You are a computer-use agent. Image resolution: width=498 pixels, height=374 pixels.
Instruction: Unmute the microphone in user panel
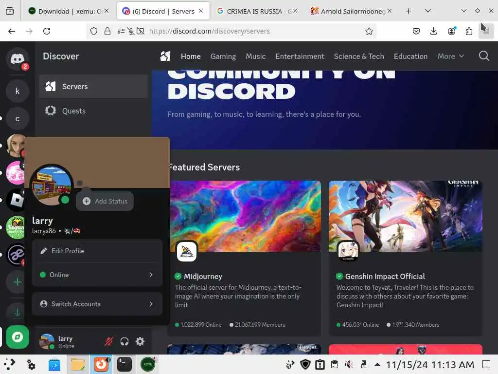point(108,341)
